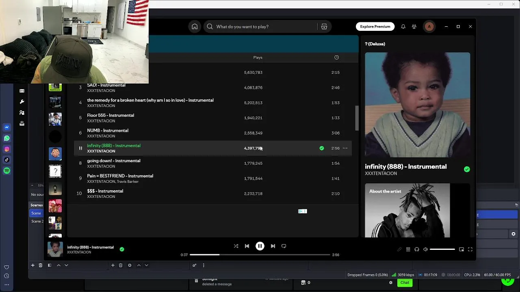Open more options for infinity (888) row
The width and height of the screenshot is (520, 292).
[345, 148]
